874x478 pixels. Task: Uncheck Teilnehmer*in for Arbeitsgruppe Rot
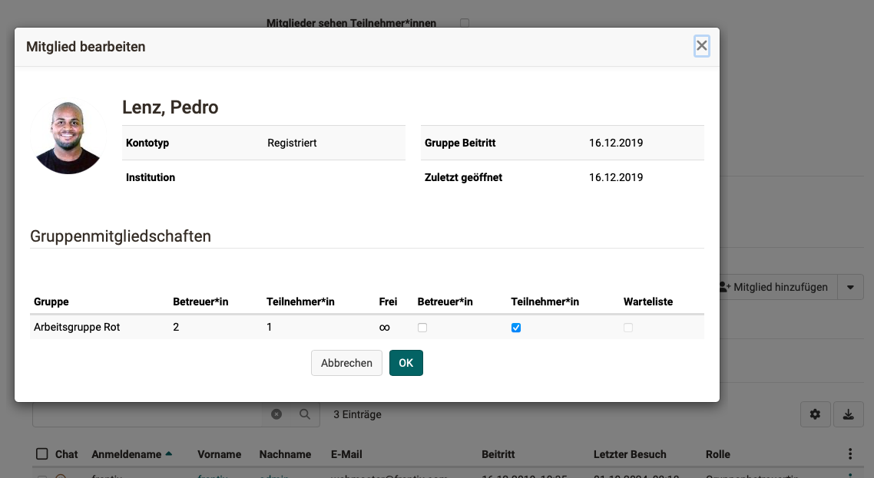click(x=516, y=328)
